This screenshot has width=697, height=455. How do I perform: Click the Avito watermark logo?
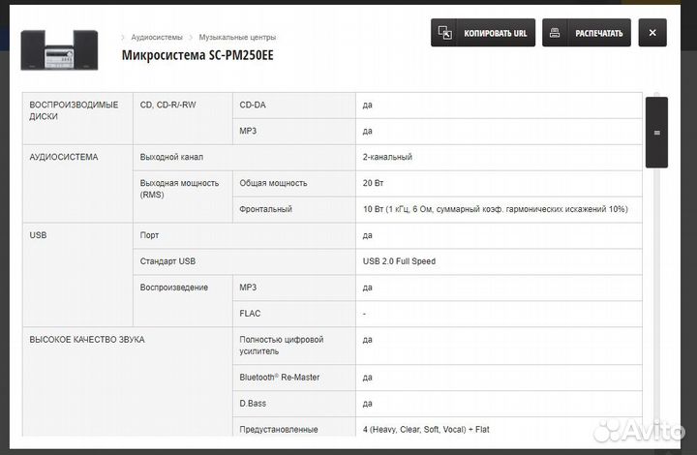click(x=639, y=431)
